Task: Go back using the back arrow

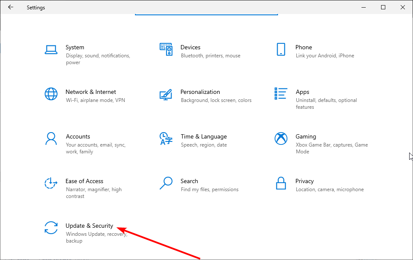Action: pyautogui.click(x=11, y=7)
